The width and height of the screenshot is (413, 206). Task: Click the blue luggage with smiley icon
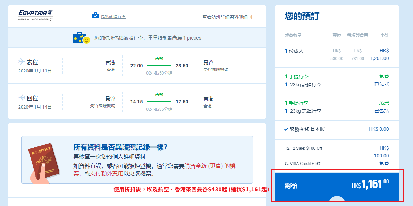coord(81,38)
